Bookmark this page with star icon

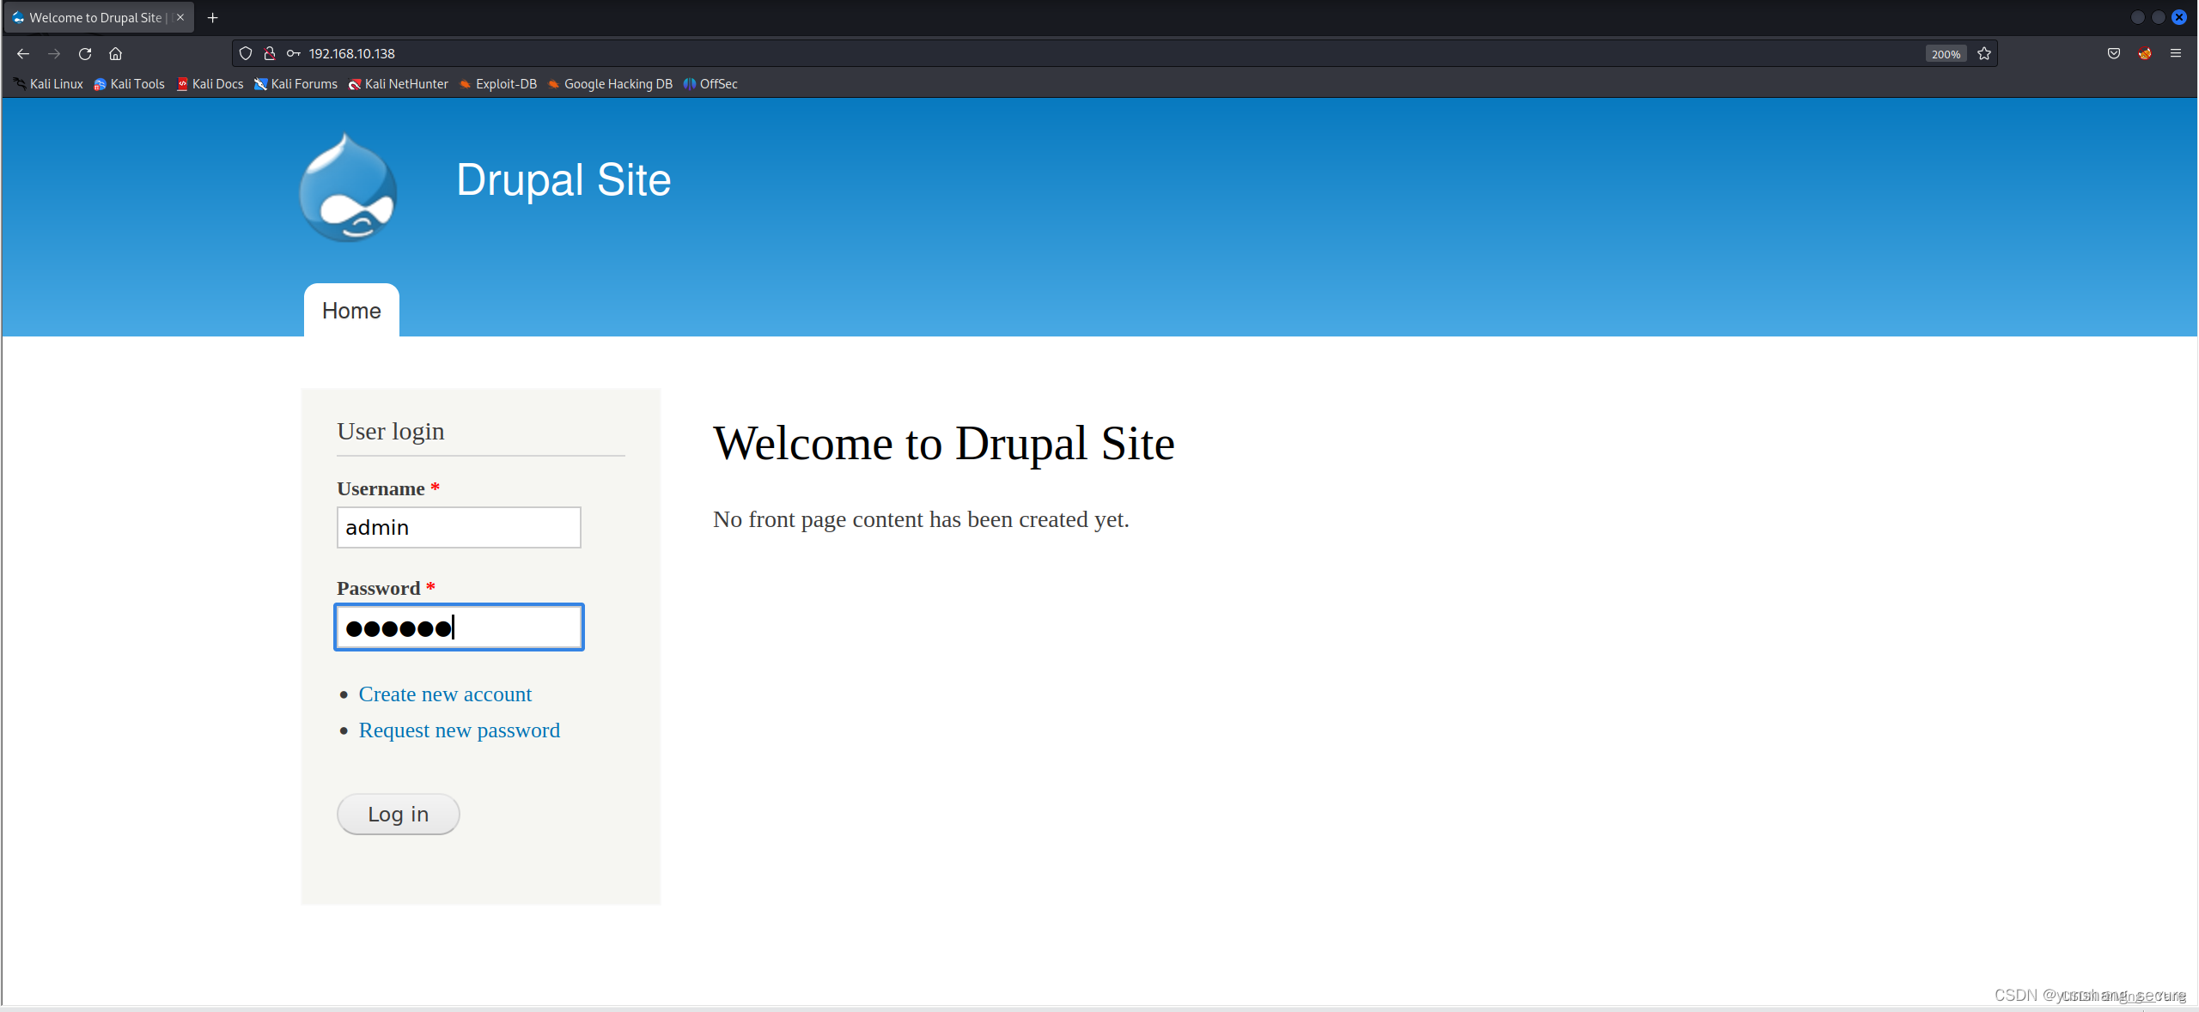[1984, 53]
